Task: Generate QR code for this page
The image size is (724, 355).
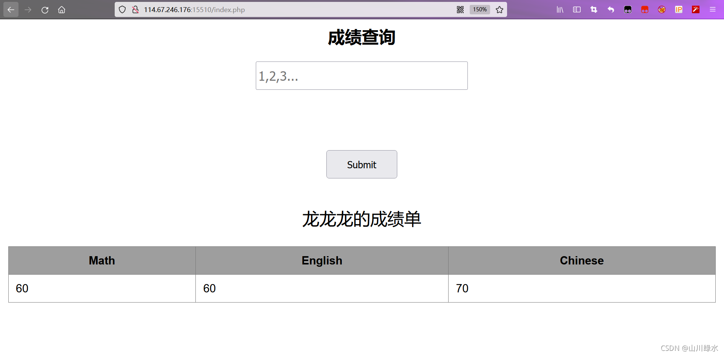Action: point(460,10)
